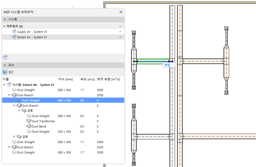Click the Supply Air system fan icon
The width and height of the screenshot is (256, 167).
14,32
